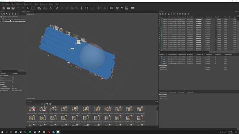Select the Navigation arrow tool
Image resolution: width=239 pixels, height=134 pixels.
point(28,8)
